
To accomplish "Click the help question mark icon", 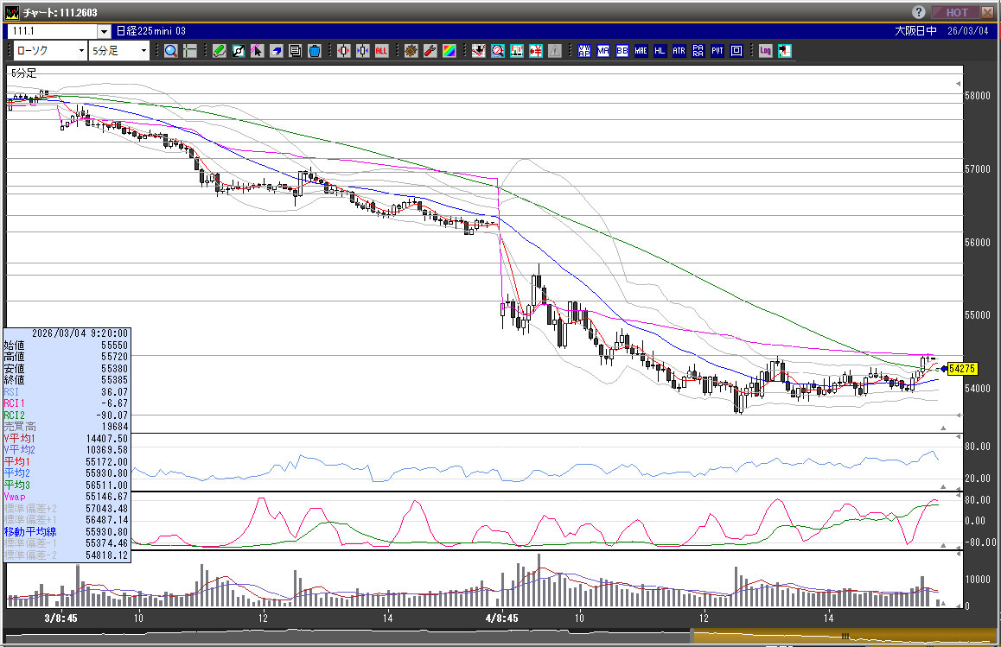I will click(919, 12).
